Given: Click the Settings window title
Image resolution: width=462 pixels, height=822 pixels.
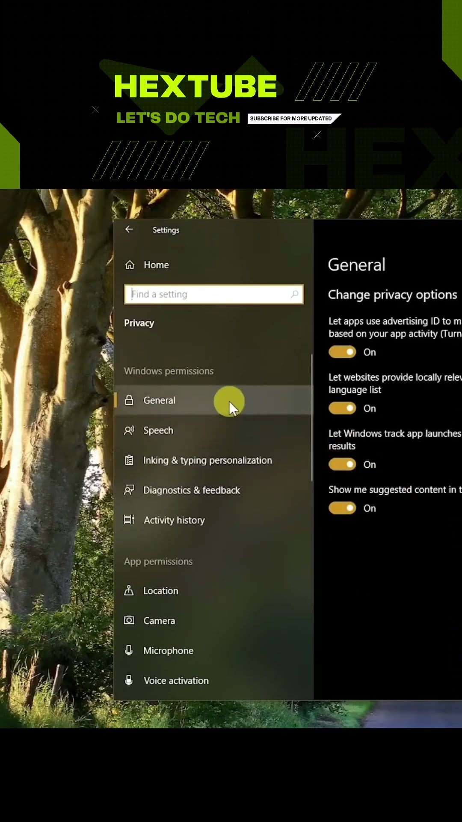Looking at the screenshot, I should point(166,230).
